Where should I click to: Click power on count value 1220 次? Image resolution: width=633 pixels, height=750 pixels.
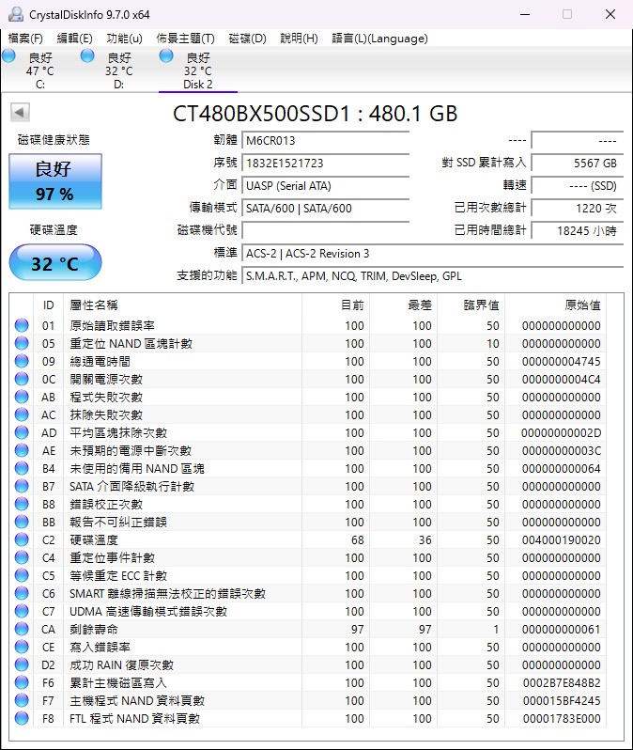pos(577,208)
